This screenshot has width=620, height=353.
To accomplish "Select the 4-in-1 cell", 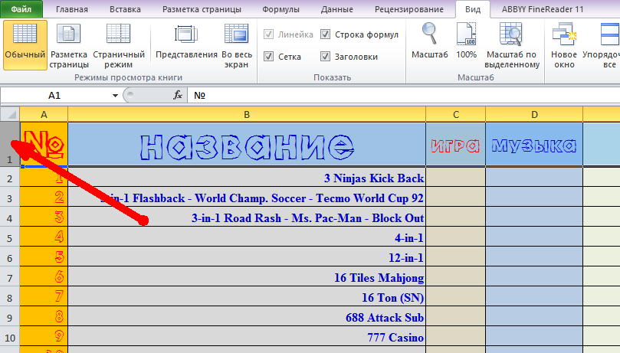I will point(247,237).
